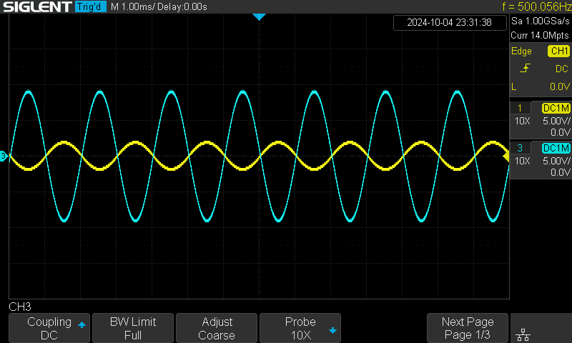Click the rising edge trigger slope icon

(526, 69)
